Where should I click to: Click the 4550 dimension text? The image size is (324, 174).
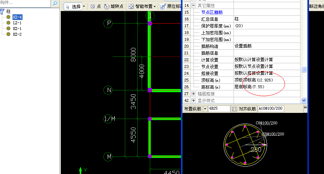tap(133, 135)
